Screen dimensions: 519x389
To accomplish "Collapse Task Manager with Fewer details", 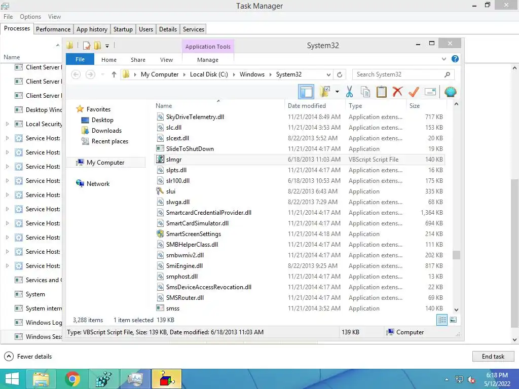I will 28,356.
